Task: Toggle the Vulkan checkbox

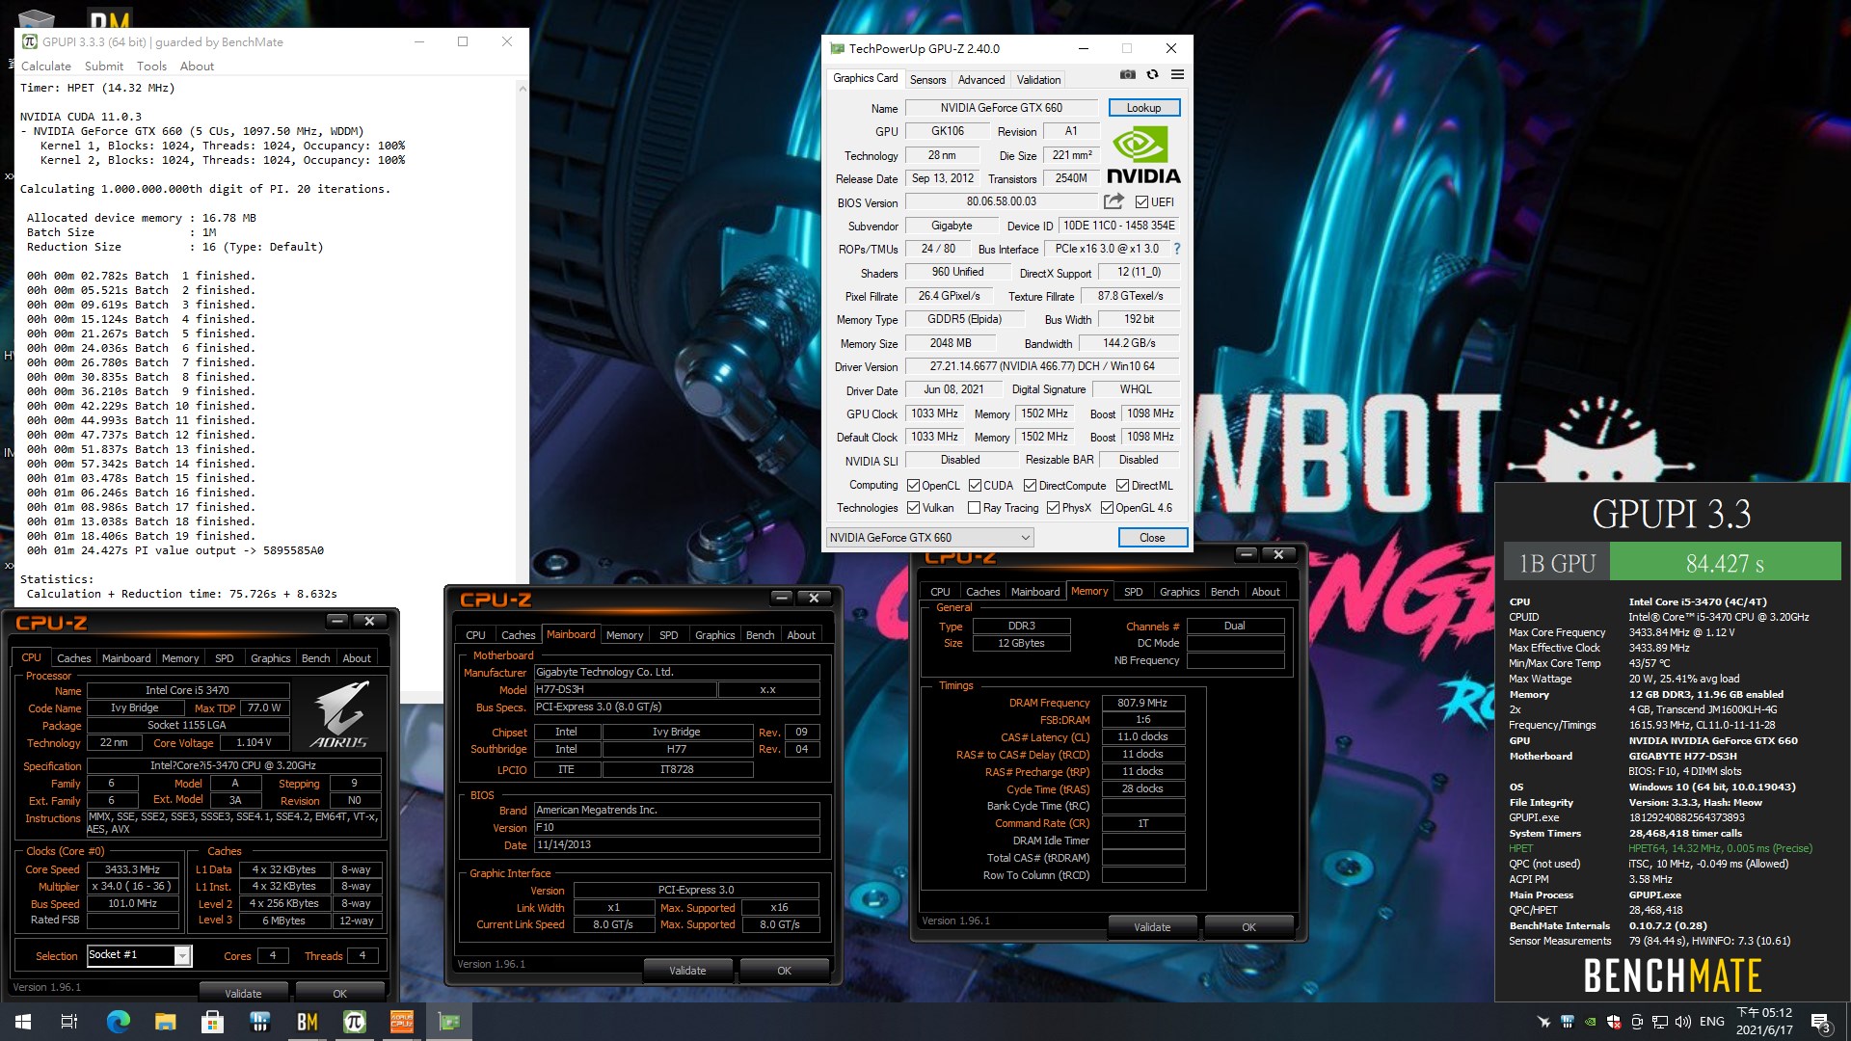Action: tap(913, 508)
